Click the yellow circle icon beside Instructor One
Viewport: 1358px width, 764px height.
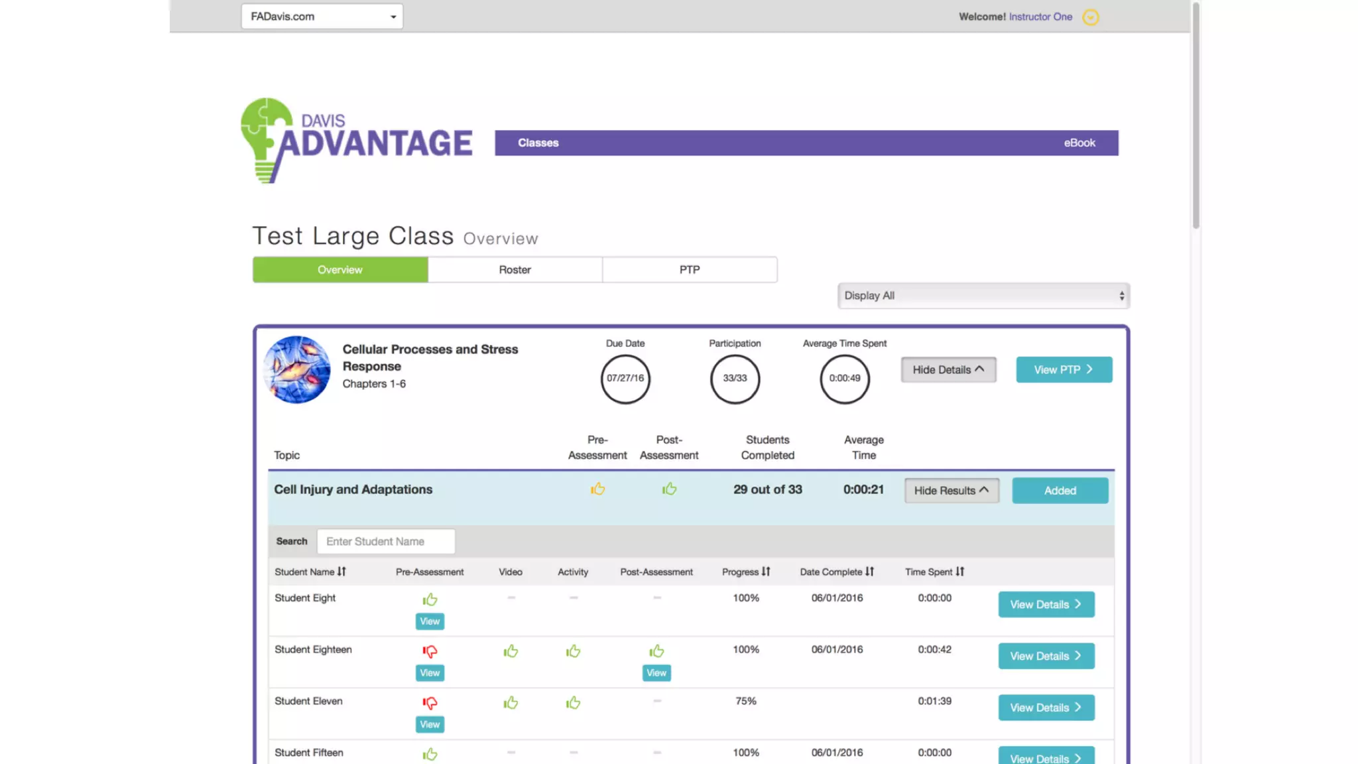point(1090,17)
